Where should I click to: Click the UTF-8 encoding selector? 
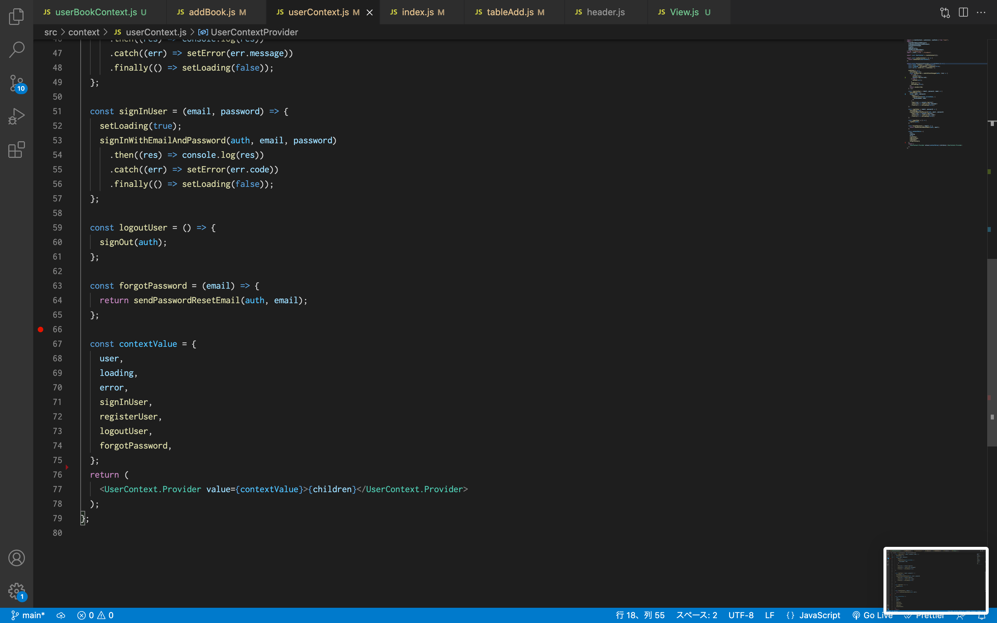741,615
